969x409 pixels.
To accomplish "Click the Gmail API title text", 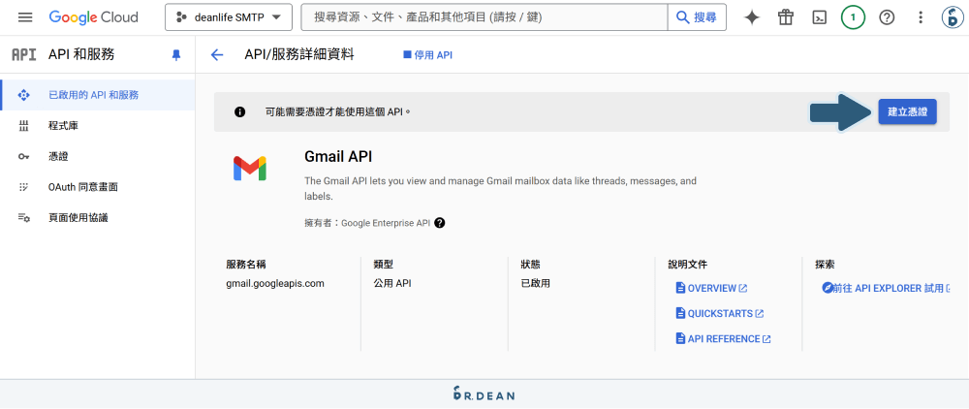I will click(338, 156).
